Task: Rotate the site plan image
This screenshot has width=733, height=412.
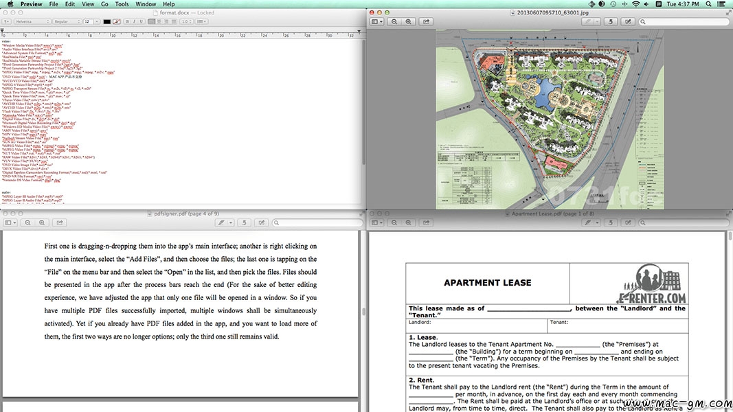Action: [611, 22]
